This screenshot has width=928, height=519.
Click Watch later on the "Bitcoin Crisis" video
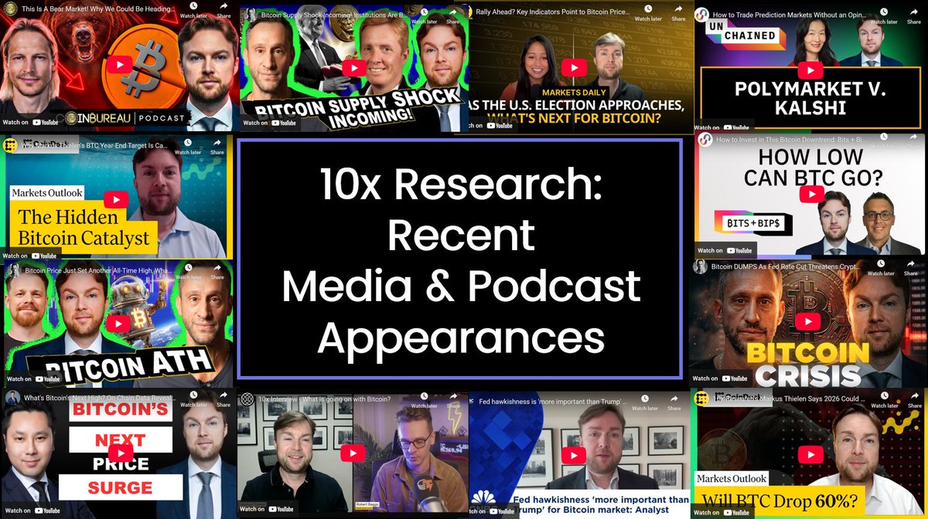click(x=881, y=269)
